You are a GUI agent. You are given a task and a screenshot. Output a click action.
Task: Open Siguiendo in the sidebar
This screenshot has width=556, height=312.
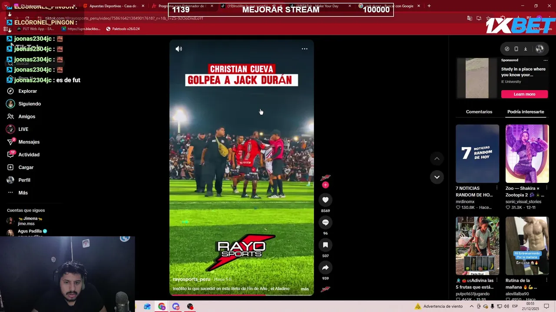(30, 104)
